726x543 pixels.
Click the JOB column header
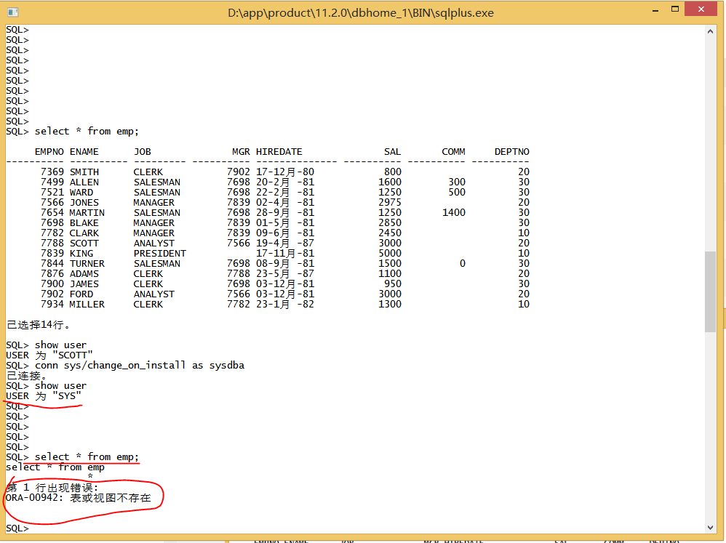click(143, 152)
